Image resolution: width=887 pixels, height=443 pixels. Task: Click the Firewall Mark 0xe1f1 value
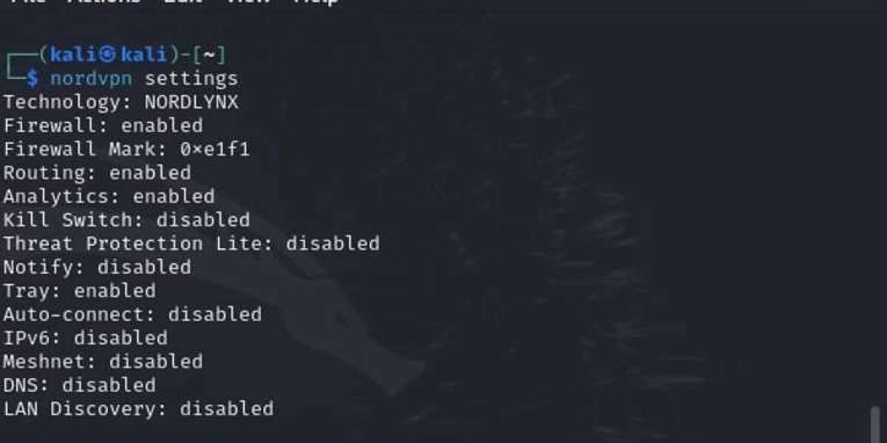pos(215,149)
